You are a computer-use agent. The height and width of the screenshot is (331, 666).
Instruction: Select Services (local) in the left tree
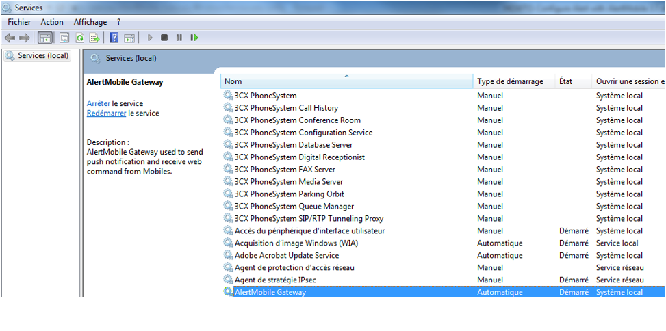[42, 56]
